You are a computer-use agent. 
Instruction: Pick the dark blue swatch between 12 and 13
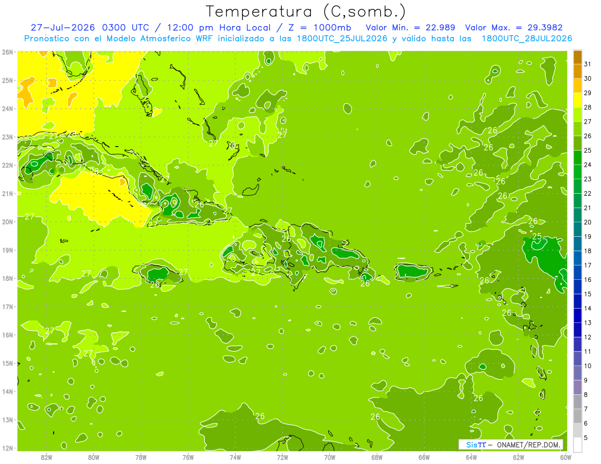[578, 330]
